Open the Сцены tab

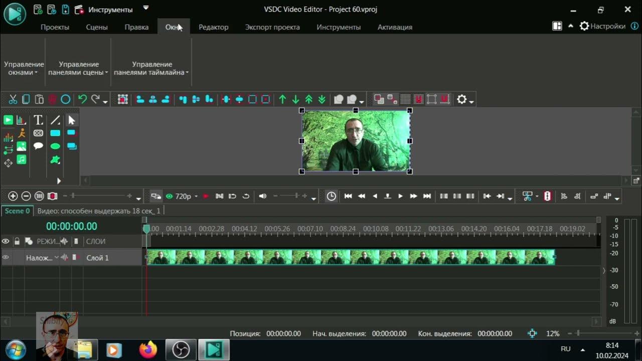tap(97, 27)
